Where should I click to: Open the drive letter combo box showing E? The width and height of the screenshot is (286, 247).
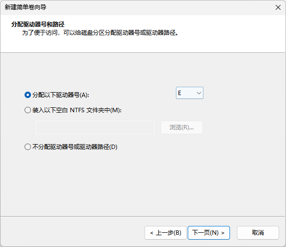pos(190,93)
